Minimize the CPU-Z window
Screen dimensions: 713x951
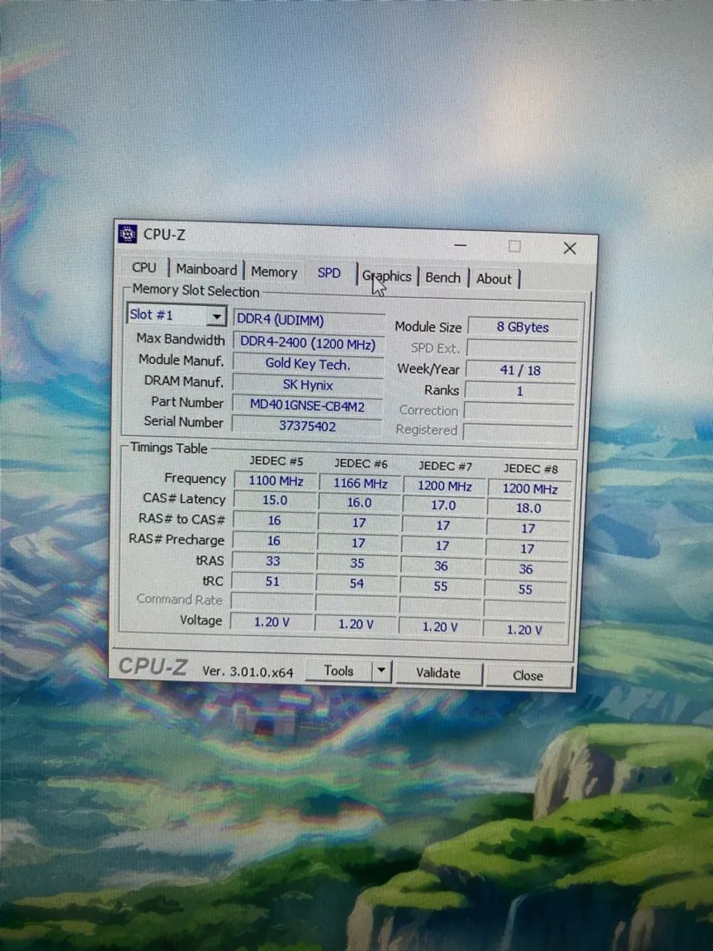(x=460, y=245)
